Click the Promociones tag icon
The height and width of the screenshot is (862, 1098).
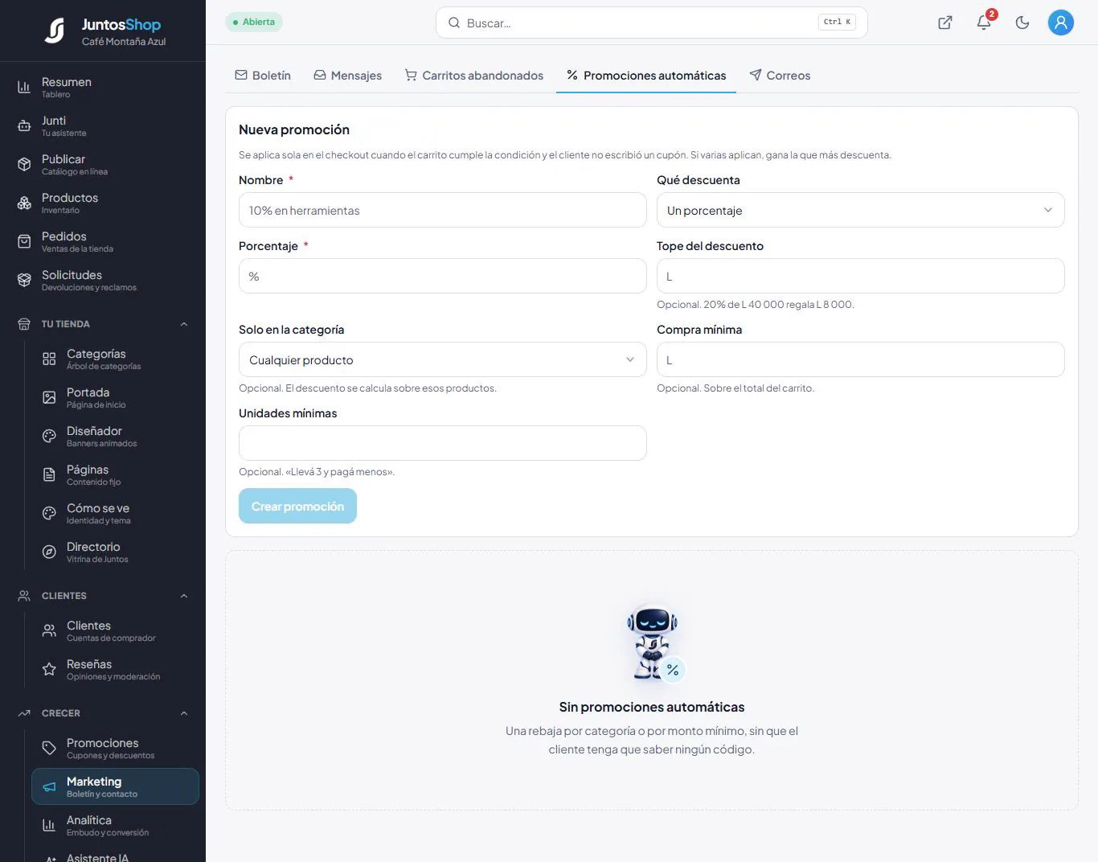(49, 748)
